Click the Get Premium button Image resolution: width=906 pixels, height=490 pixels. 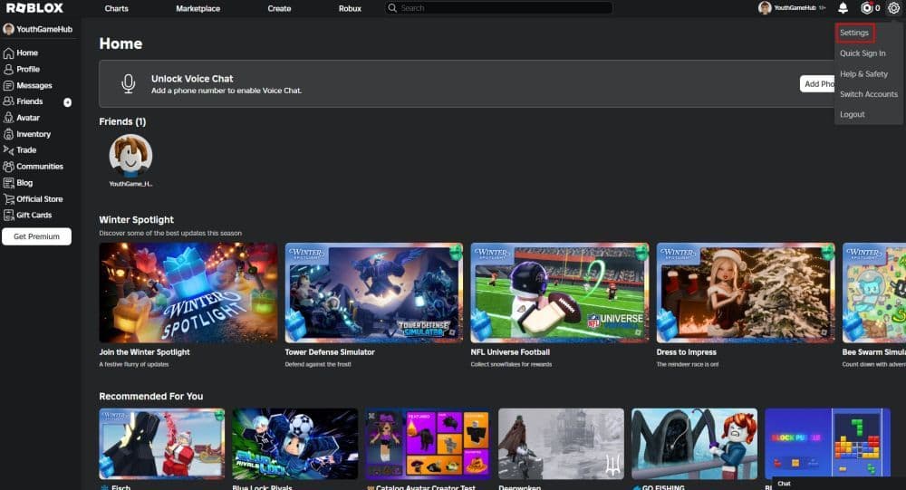click(x=36, y=236)
